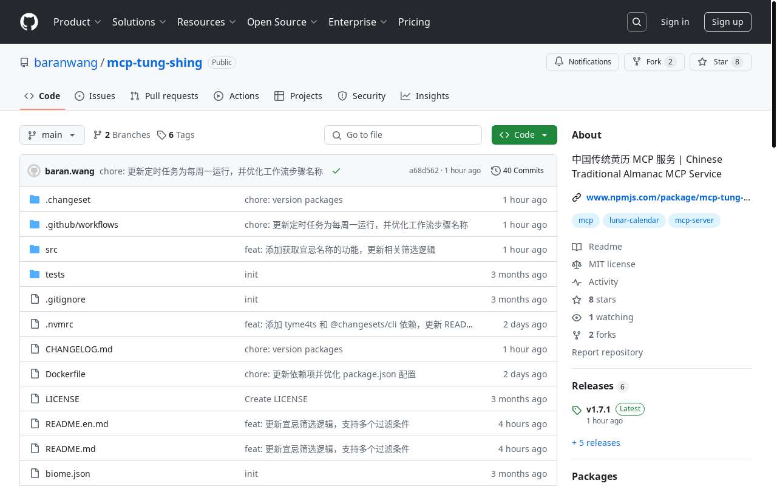Expand the main branch dropdown
777x486 pixels.
(52, 135)
